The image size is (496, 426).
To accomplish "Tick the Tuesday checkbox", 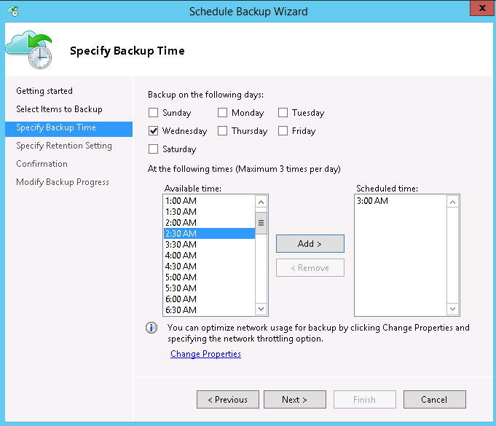I will click(x=283, y=113).
